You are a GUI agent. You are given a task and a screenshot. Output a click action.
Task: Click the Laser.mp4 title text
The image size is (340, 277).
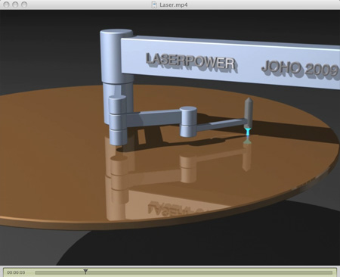pyautogui.click(x=174, y=5)
